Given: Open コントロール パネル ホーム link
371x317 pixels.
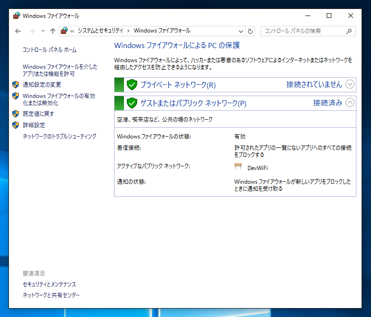Looking at the screenshot, I should 49,50.
